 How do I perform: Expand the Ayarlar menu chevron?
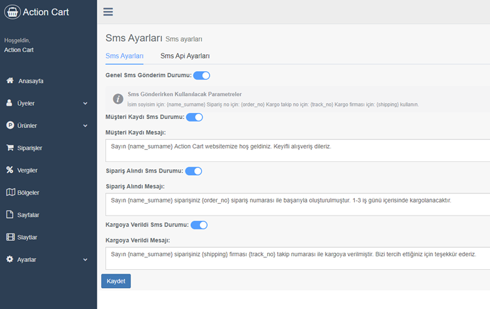86,259
